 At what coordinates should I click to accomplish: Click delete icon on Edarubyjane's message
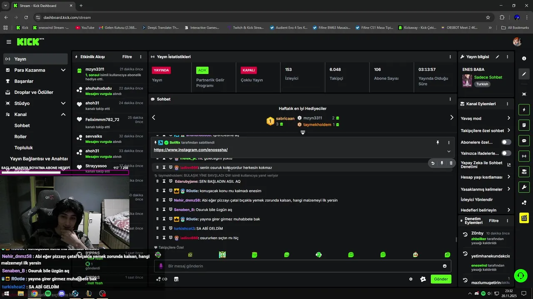157,181
